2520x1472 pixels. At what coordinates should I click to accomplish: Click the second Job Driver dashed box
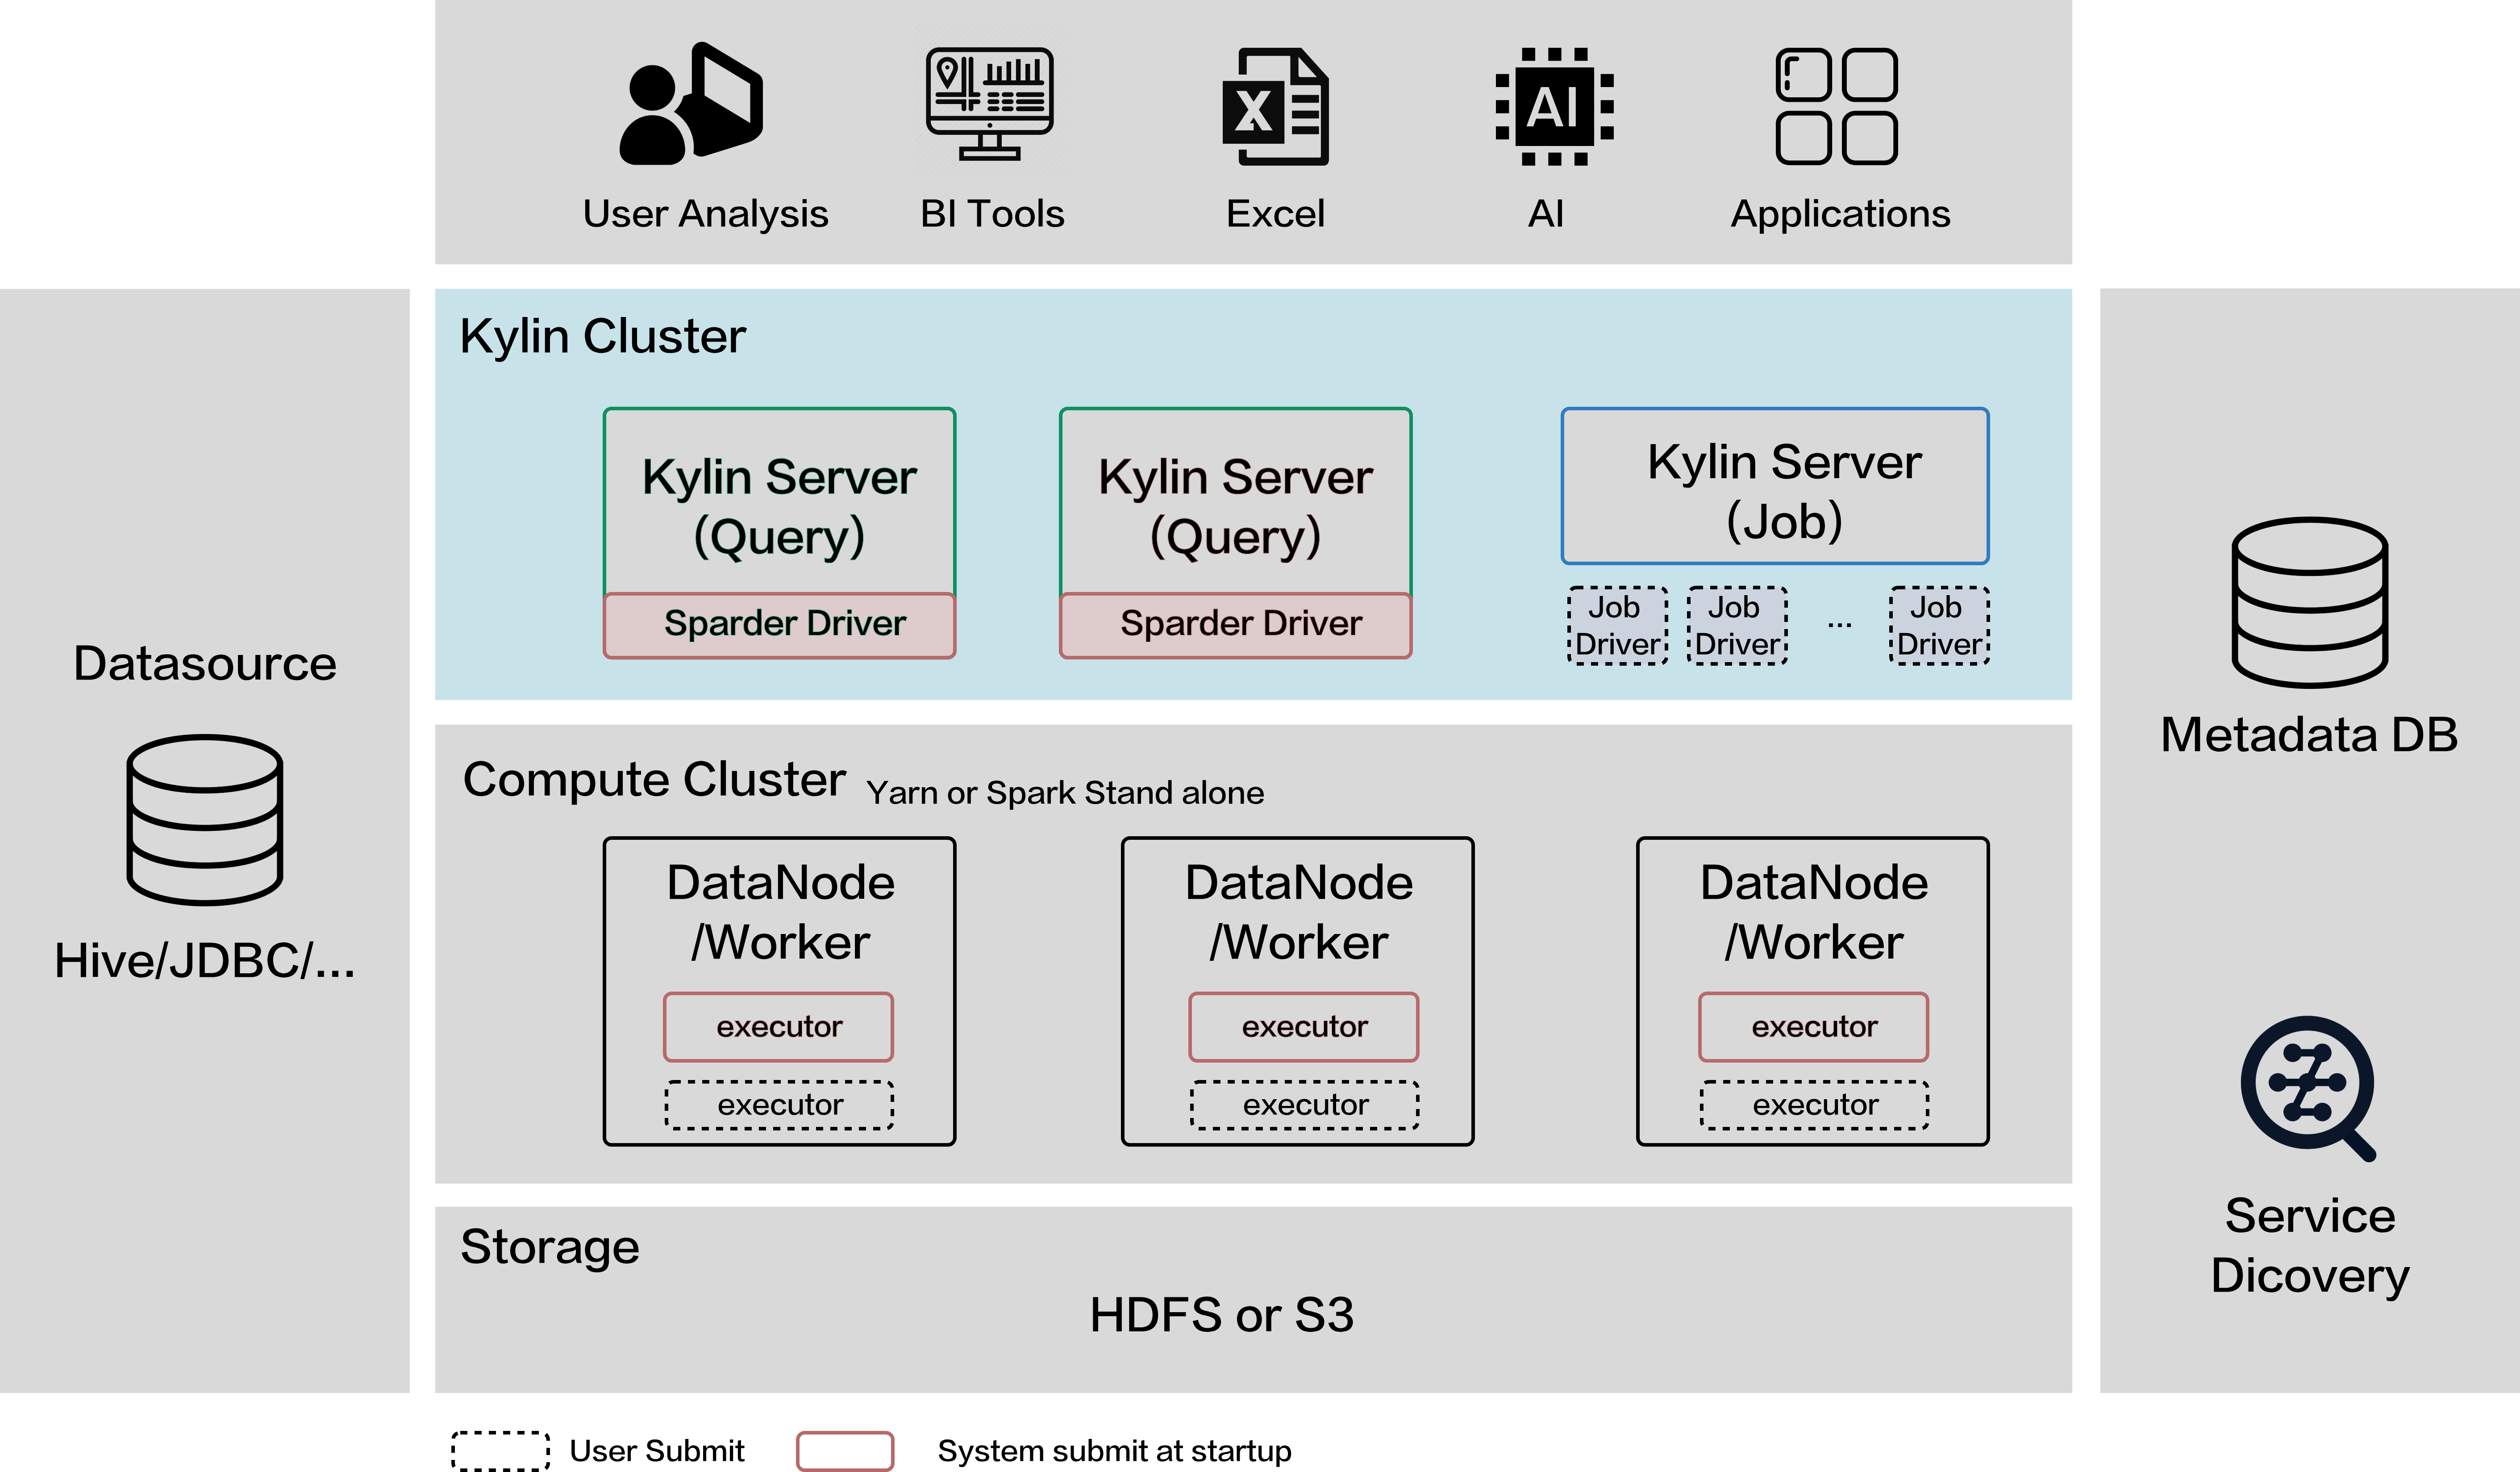click(x=1737, y=625)
